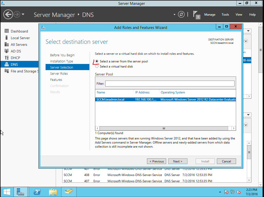
Task: Click the Previous button
Action: [156, 161]
